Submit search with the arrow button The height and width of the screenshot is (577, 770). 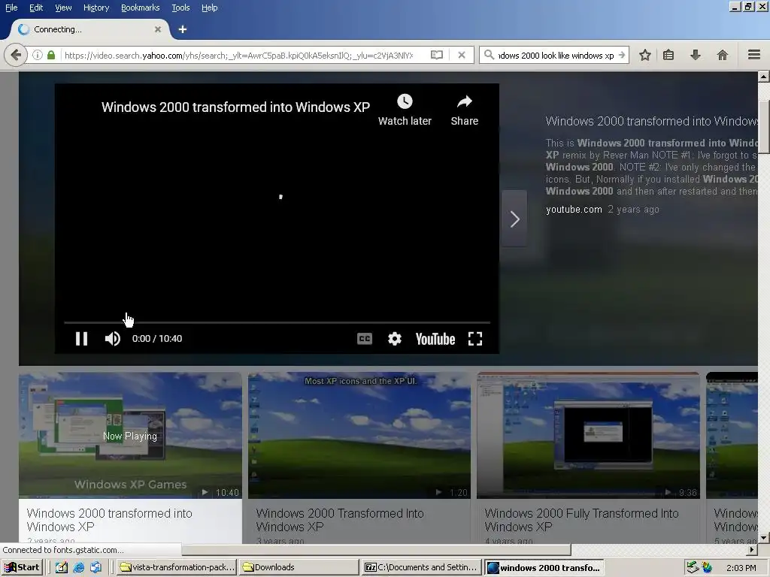point(622,55)
